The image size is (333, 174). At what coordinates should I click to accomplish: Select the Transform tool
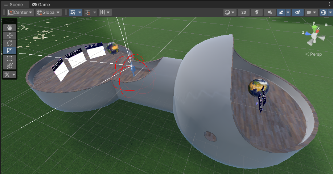[x=9, y=66]
